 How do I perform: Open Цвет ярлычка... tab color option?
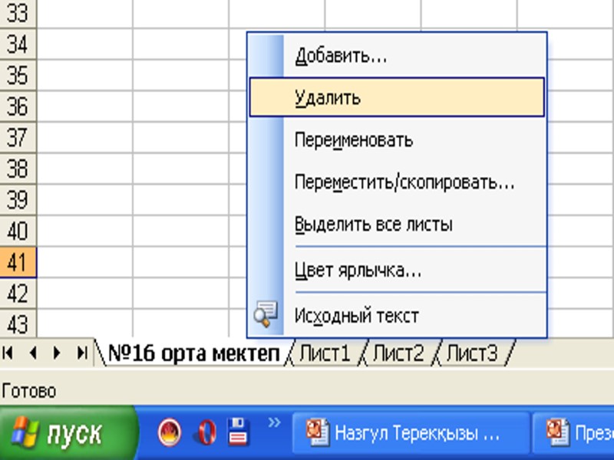click(x=397, y=270)
